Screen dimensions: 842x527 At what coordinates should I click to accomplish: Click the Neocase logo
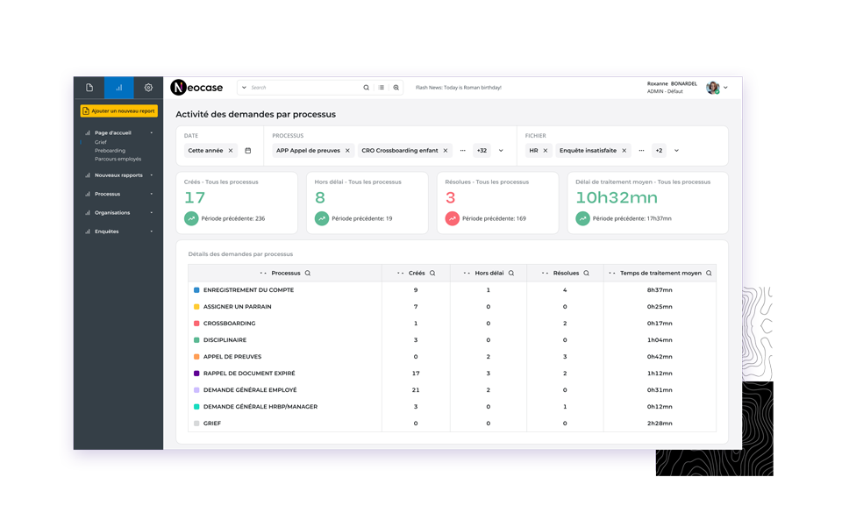(x=196, y=88)
